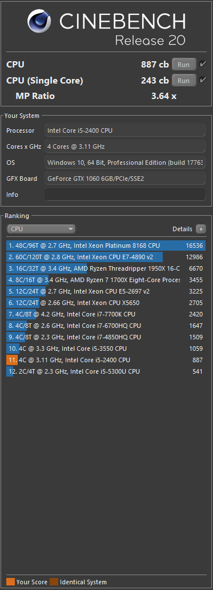Viewport: 213px width, 590px height.
Task: Toggle the CPU Single Core test checkbox
Action: click(x=203, y=80)
